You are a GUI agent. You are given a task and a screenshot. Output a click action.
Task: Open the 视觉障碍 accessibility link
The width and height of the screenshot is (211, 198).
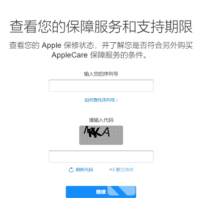125,170
